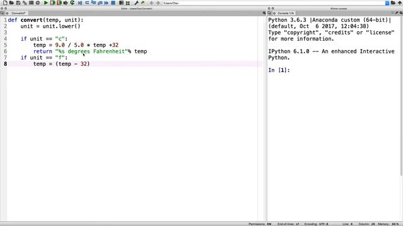Open the console tab browse list button
Screen dimensions: 403x226
point(270,13)
